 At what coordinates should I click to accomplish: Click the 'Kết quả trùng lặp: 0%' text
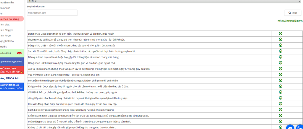[290, 21]
